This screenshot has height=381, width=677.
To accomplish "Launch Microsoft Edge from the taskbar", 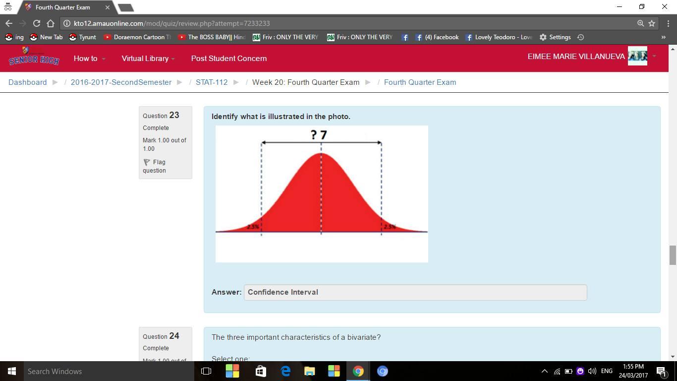I will click(x=285, y=371).
